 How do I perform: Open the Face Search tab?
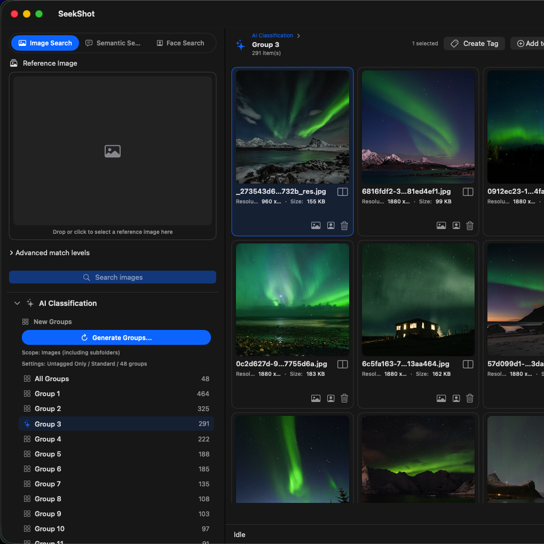coord(180,43)
